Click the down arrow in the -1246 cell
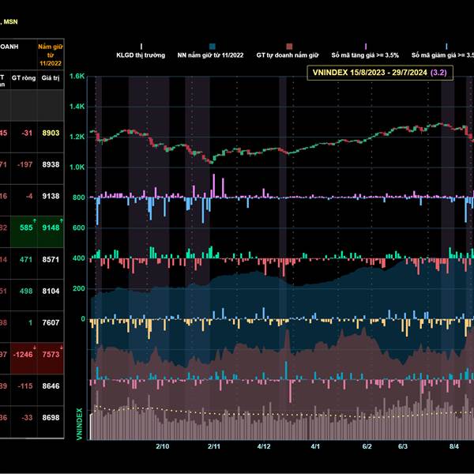The image size is (474, 474). click(x=34, y=347)
